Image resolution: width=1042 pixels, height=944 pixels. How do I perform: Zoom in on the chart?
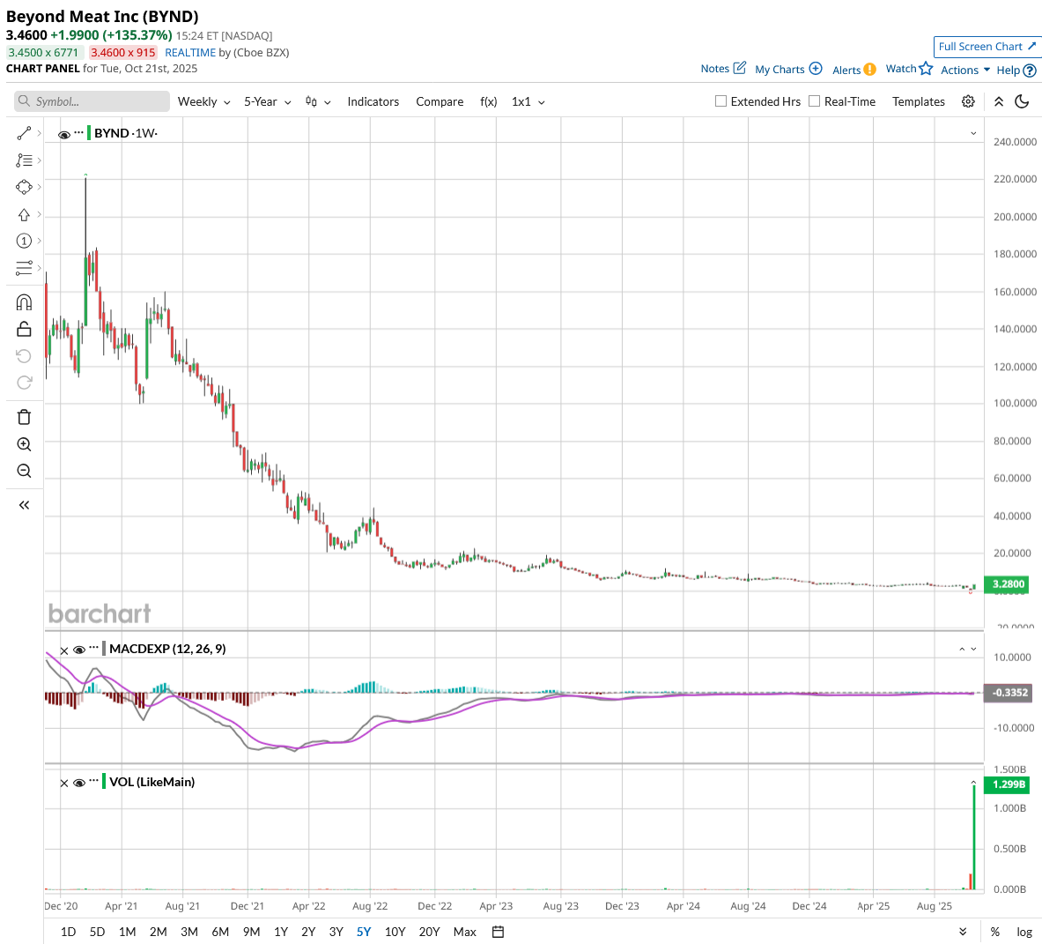(24, 444)
